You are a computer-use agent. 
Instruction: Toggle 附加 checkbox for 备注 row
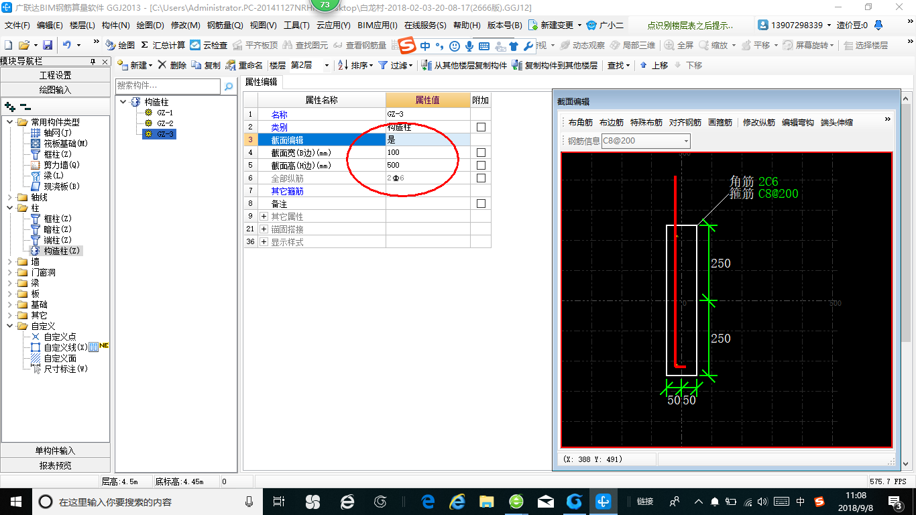click(480, 204)
